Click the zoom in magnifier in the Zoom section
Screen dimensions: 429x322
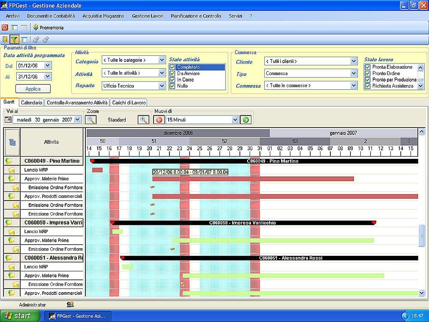click(x=144, y=120)
